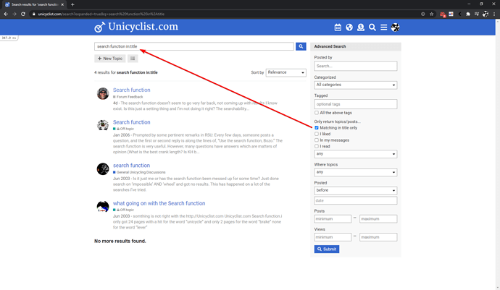Click Posts minimum field
The height and width of the screenshot is (290, 500).
[x=333, y=219]
